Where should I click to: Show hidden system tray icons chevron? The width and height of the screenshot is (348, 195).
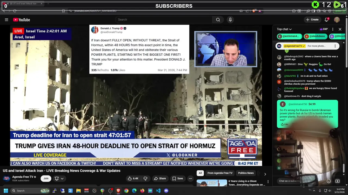[x=314, y=191]
